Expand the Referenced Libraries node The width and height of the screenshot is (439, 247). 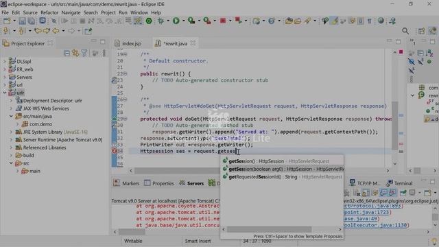[11, 148]
